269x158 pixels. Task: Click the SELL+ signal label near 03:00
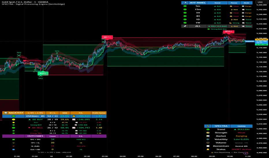(x=107, y=37)
